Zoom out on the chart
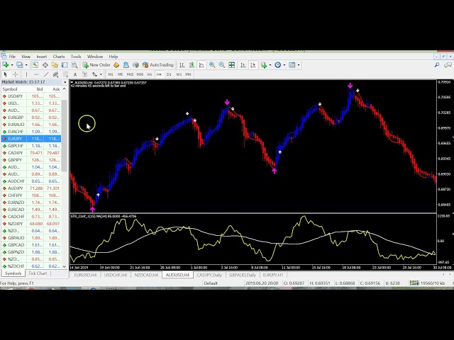This screenshot has height=340, width=454. [x=222, y=64]
